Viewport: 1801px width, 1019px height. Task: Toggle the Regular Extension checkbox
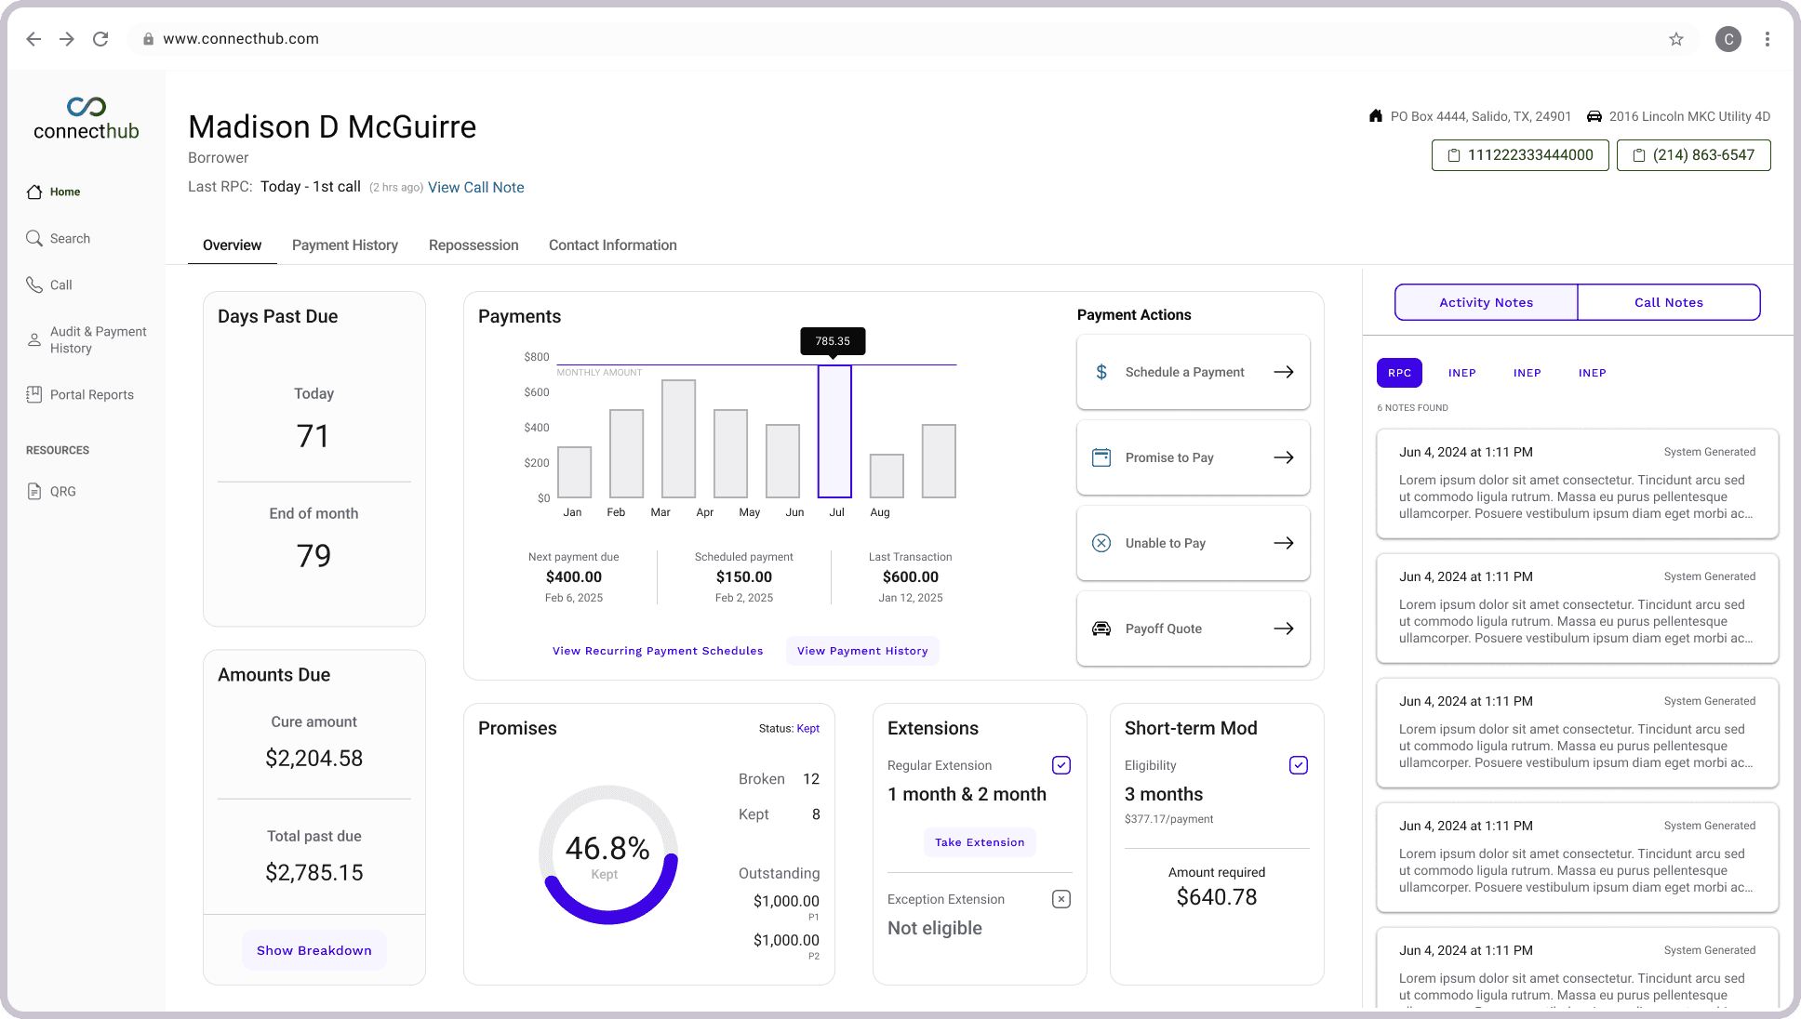pos(1061,765)
